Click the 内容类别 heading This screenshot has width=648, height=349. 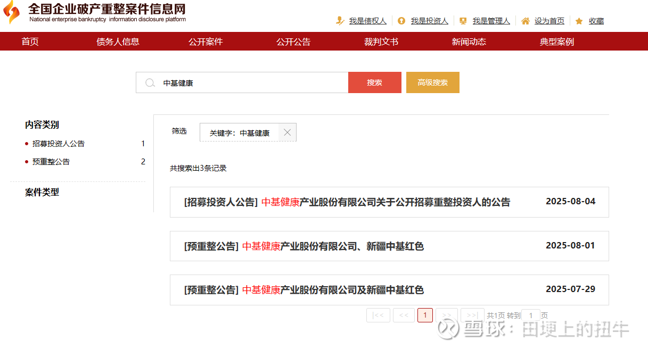coord(42,124)
